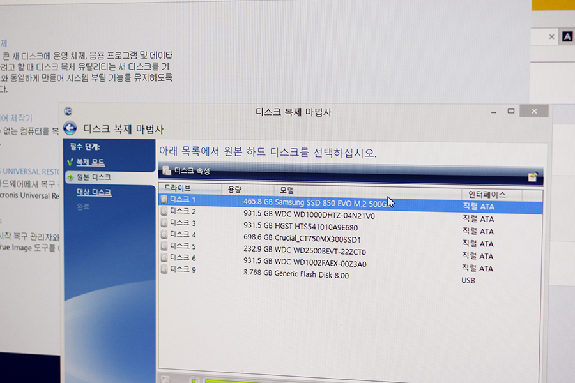Click the drive icon of 디스크 2
Screen dimensions: 575x383
[164, 211]
